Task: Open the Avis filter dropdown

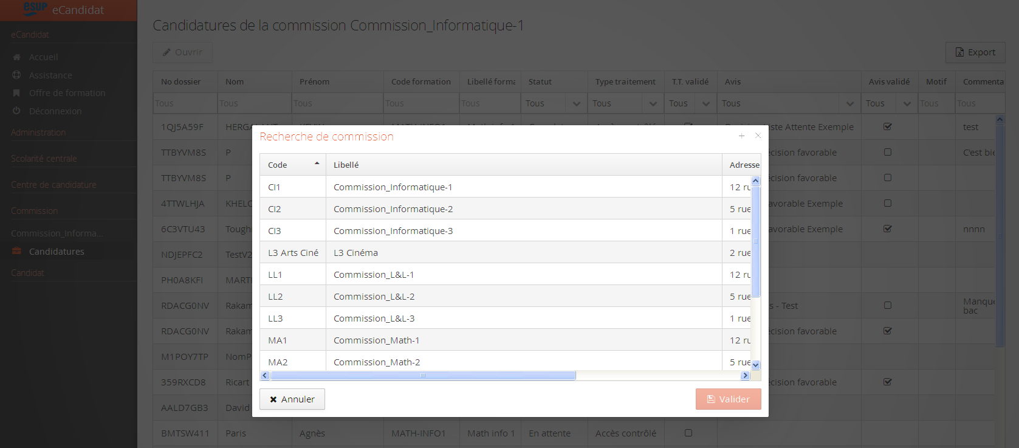Action: pyautogui.click(x=849, y=104)
